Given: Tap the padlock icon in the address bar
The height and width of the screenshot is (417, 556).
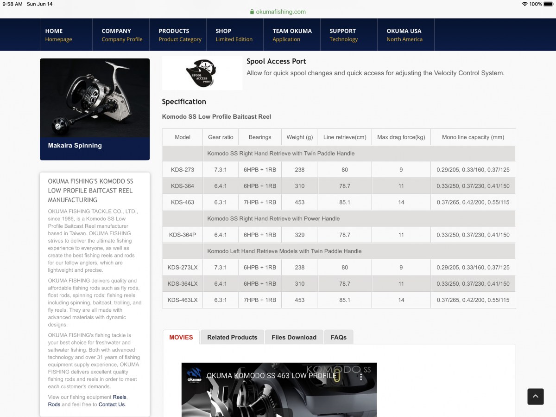Looking at the screenshot, I should 252,12.
